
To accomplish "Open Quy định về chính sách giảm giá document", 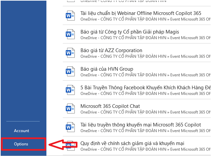I will click(x=132, y=143).
